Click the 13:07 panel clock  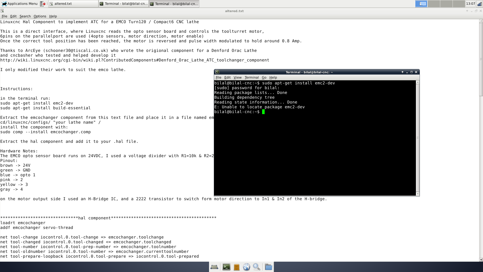pyautogui.click(x=470, y=4)
